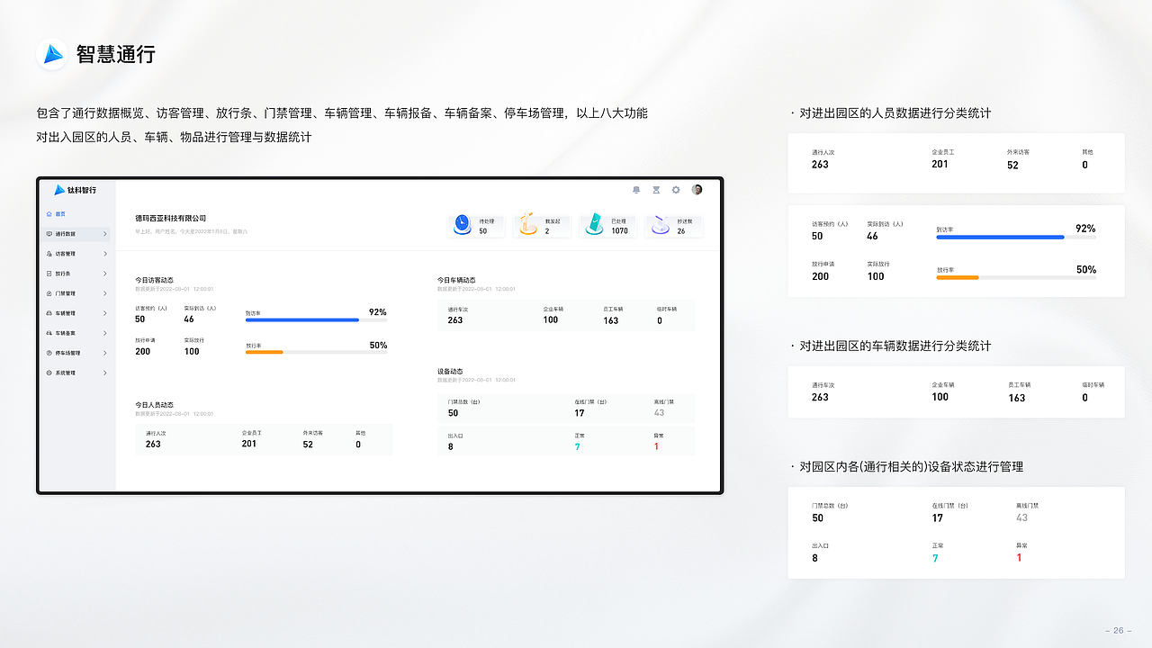Viewport: 1152px width, 648px height.
Task: Click the teal 正常 value 7 in the dashboard
Action: [577, 446]
